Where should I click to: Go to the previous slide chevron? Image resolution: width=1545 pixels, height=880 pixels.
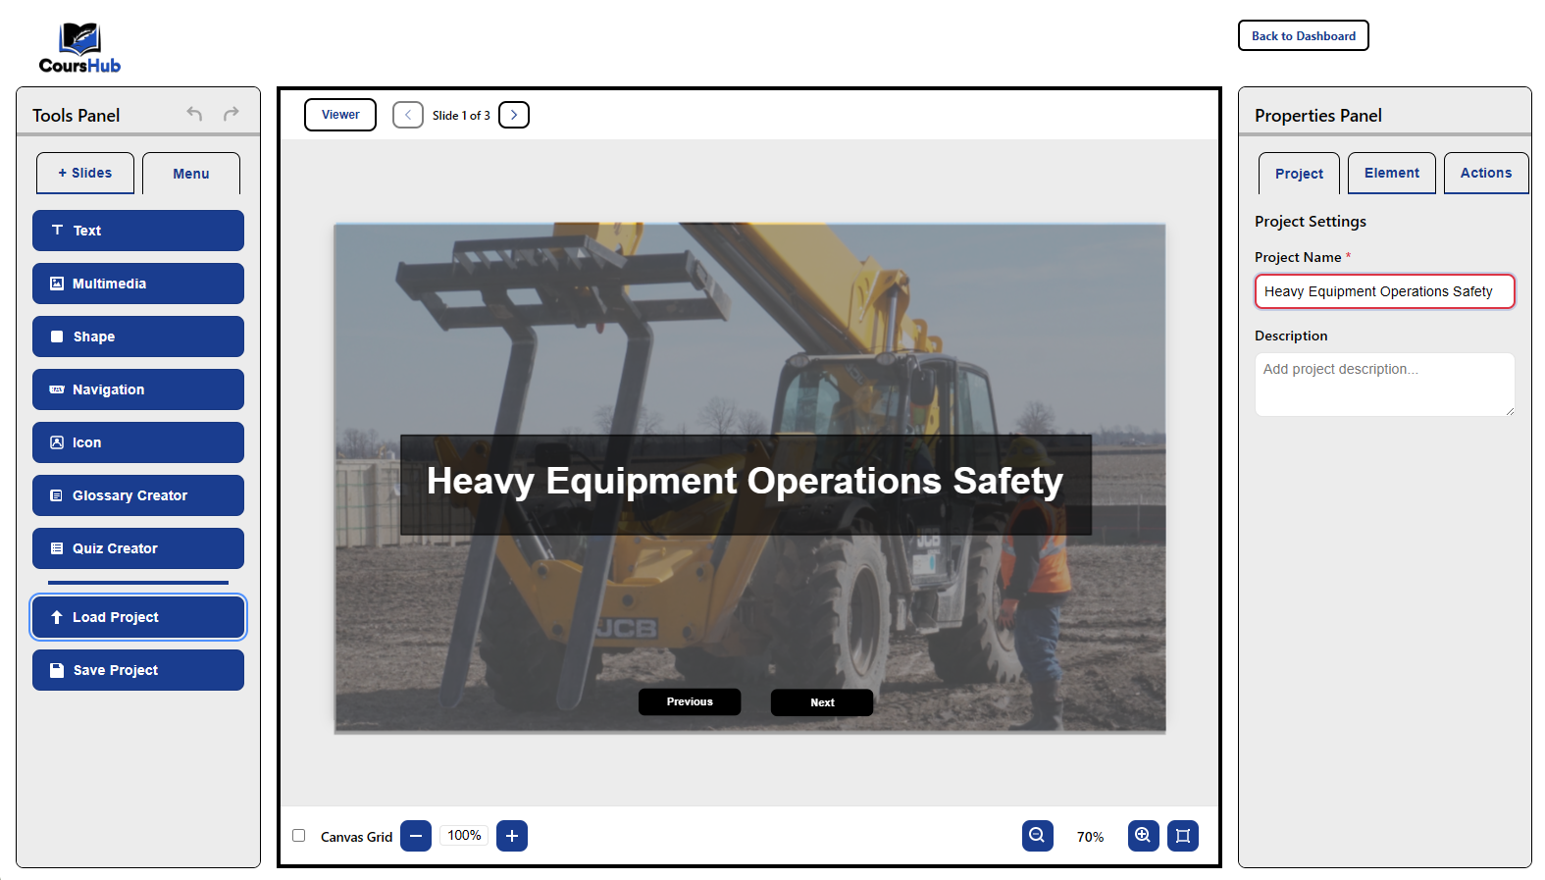408,115
